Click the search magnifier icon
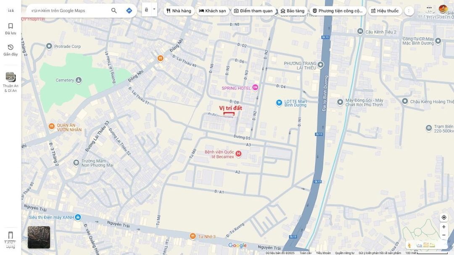 114,10
